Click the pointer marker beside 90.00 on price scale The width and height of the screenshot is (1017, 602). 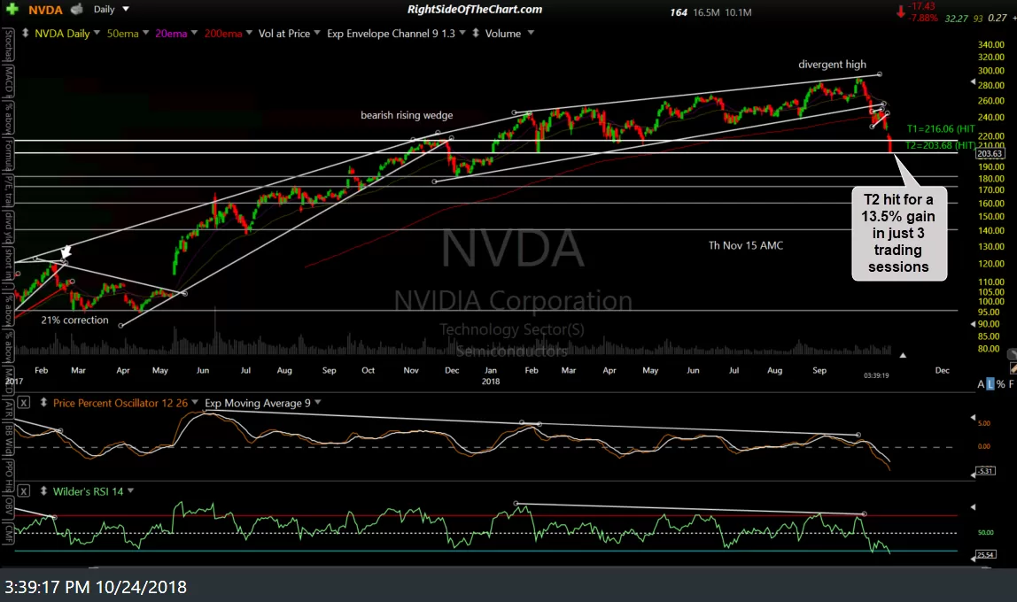pos(972,323)
